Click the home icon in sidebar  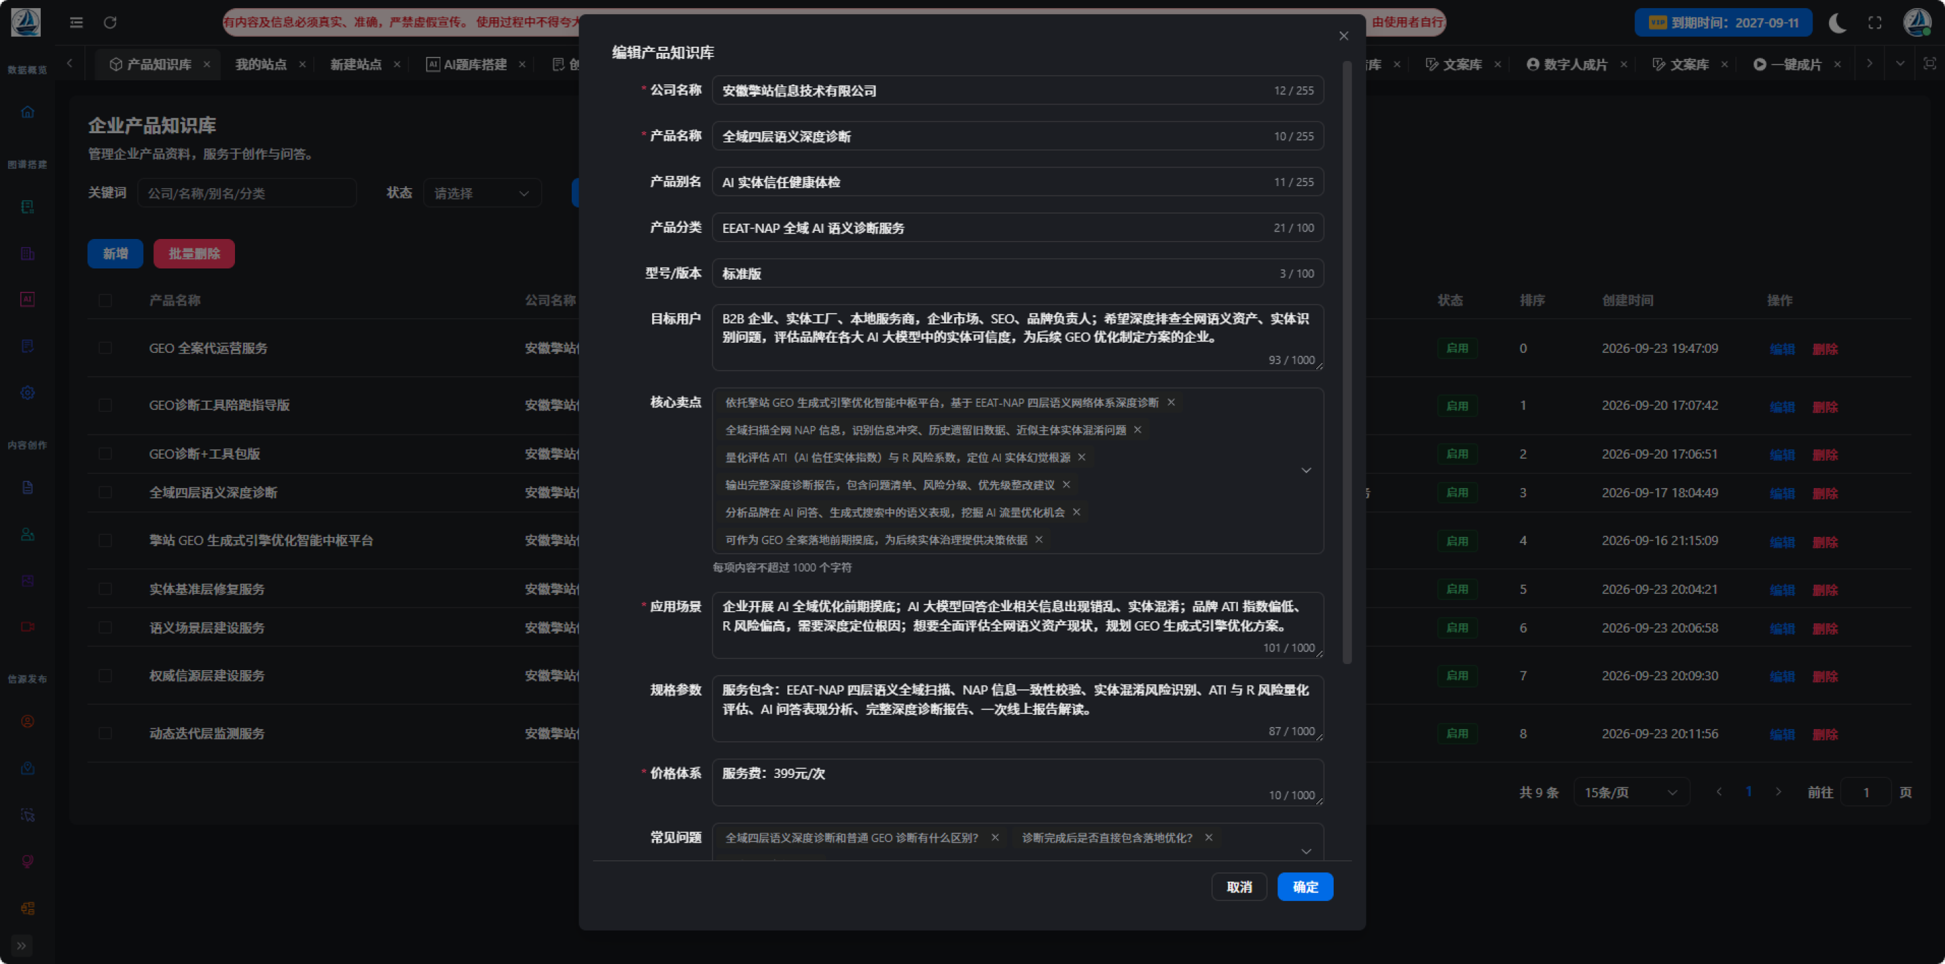[x=28, y=112]
